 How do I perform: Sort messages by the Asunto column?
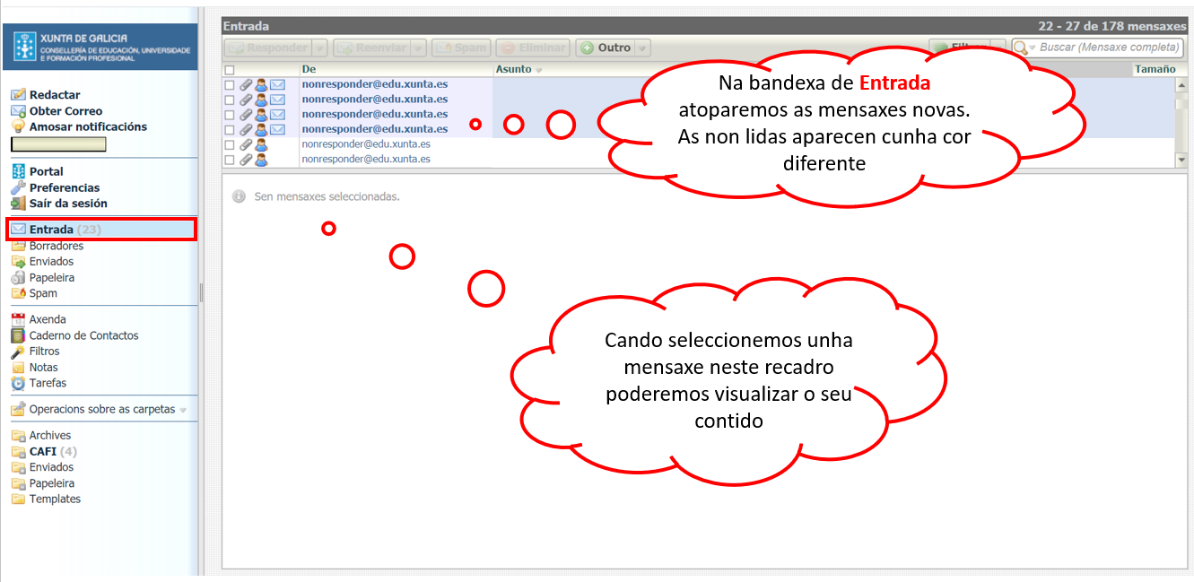pos(514,69)
